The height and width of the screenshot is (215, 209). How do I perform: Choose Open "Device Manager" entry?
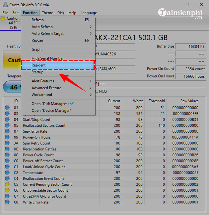coord(58,111)
